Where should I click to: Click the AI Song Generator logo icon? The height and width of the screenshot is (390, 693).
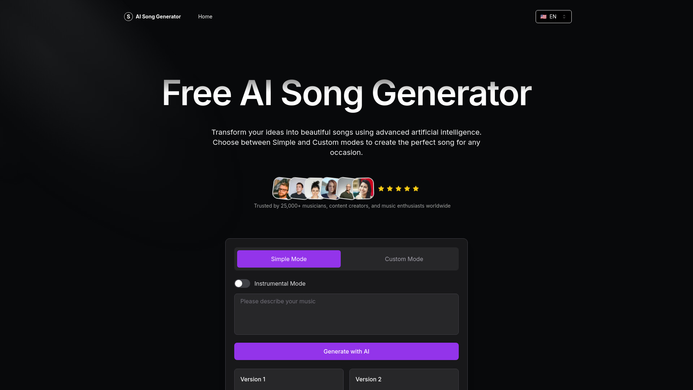(128, 16)
